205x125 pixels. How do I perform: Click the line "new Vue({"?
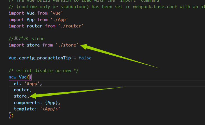coord(20,77)
